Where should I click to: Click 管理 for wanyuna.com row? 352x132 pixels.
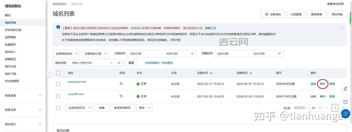coord(332,84)
